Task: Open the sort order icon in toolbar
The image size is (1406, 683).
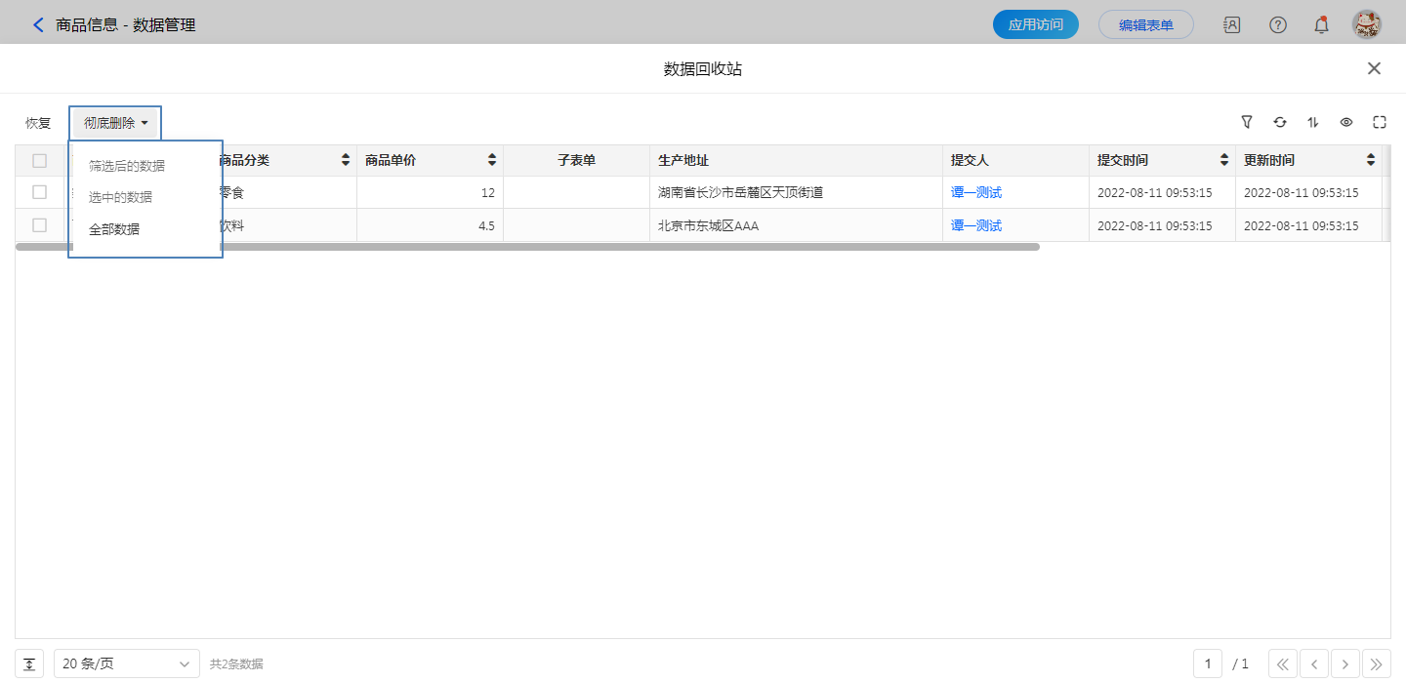Action: [x=1313, y=122]
